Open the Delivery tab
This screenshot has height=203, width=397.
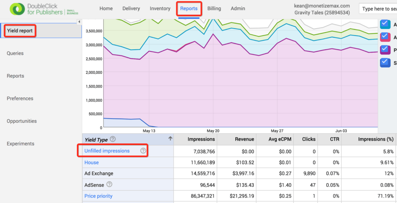coord(131,9)
